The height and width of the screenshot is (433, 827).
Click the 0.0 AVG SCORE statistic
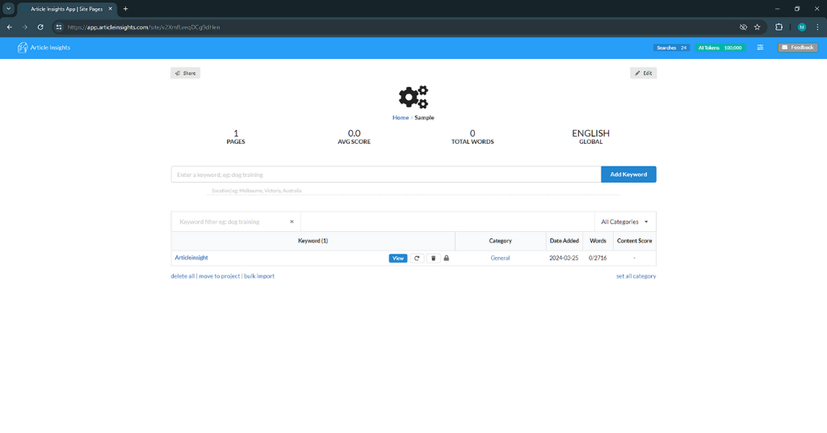(x=354, y=137)
